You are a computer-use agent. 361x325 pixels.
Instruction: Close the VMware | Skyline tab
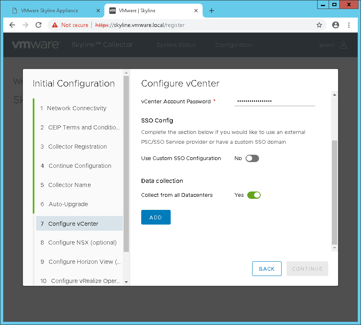[x=196, y=11]
